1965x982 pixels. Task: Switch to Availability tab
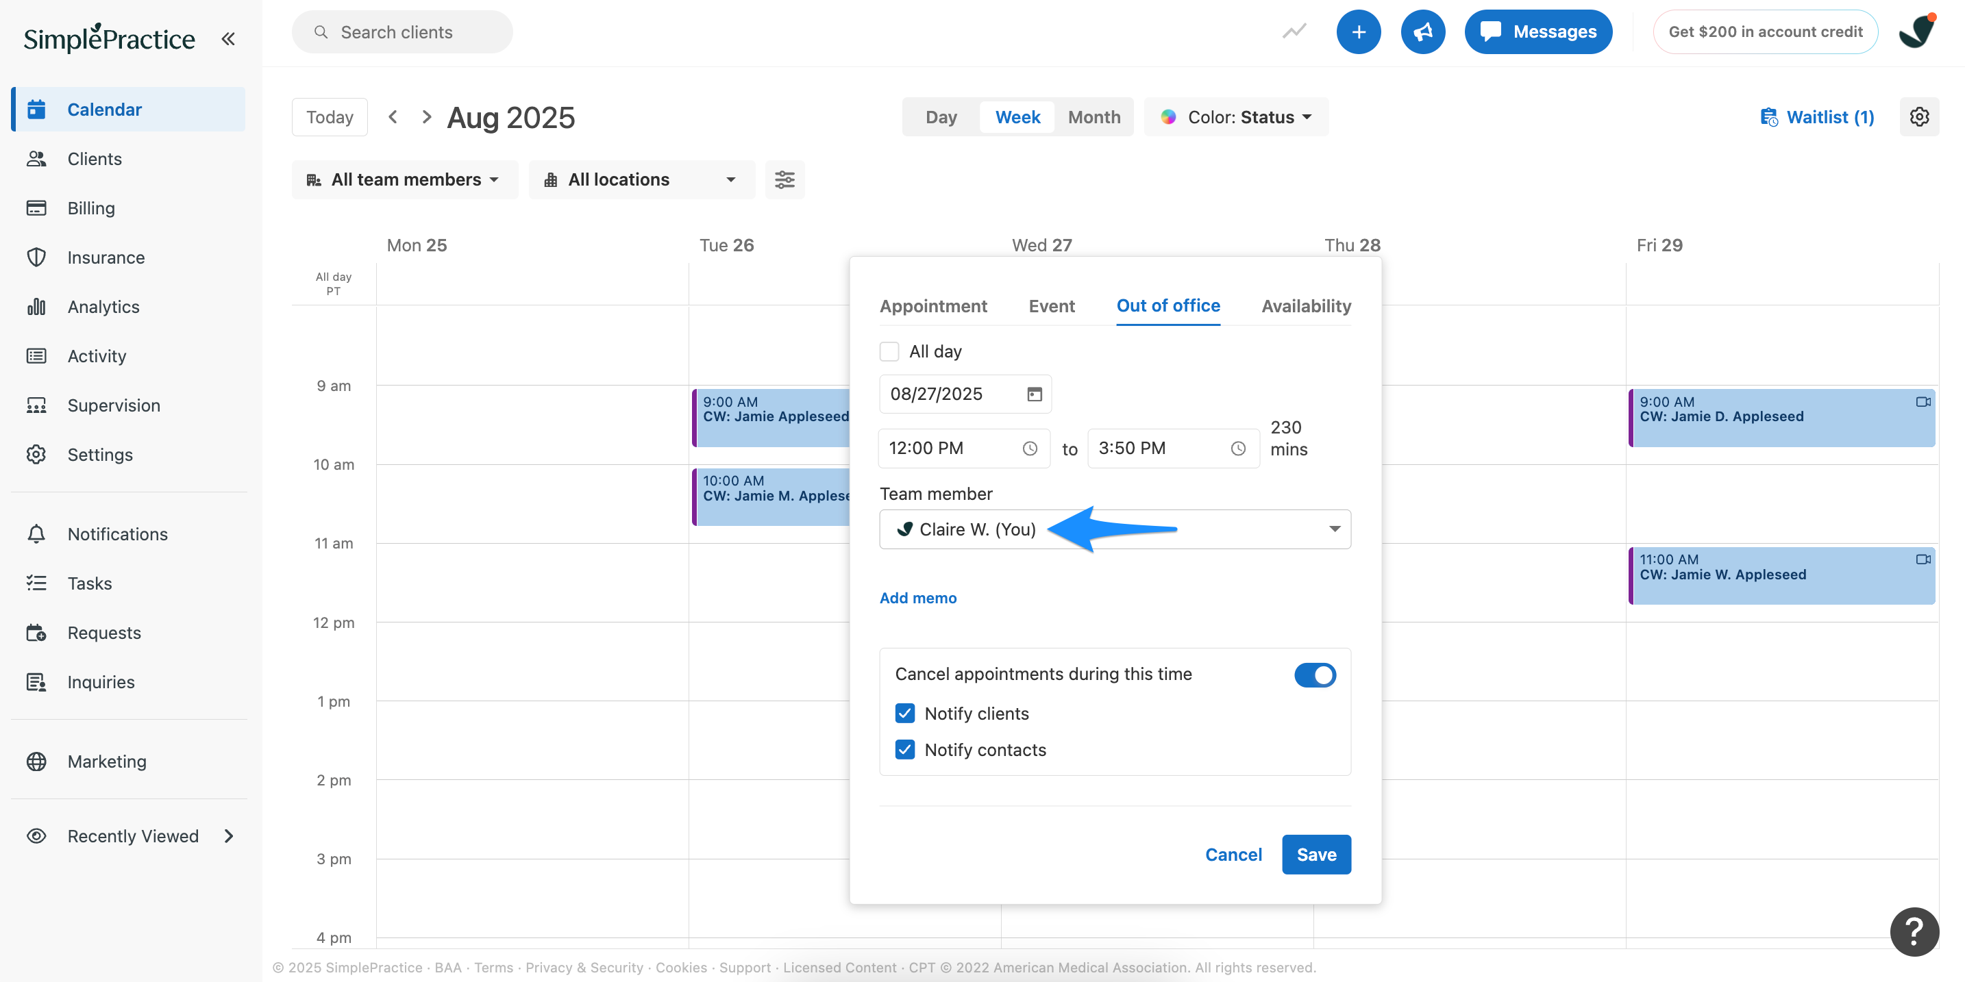pyautogui.click(x=1306, y=305)
